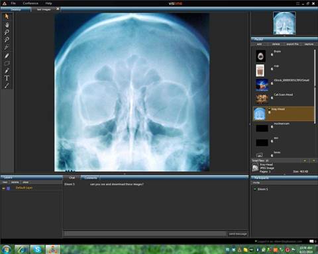
Task: Focus the chat message input field
Action: point(145,234)
